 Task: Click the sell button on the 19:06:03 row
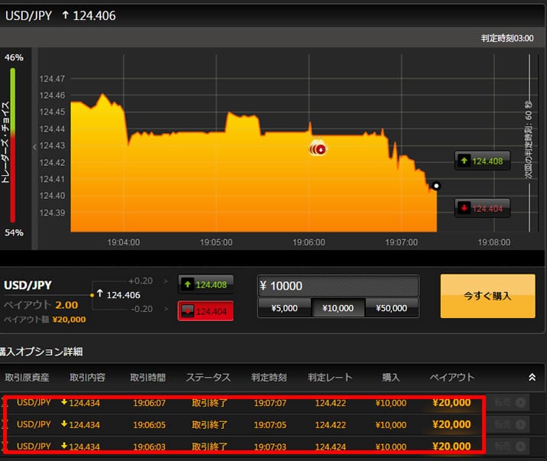click(510, 446)
